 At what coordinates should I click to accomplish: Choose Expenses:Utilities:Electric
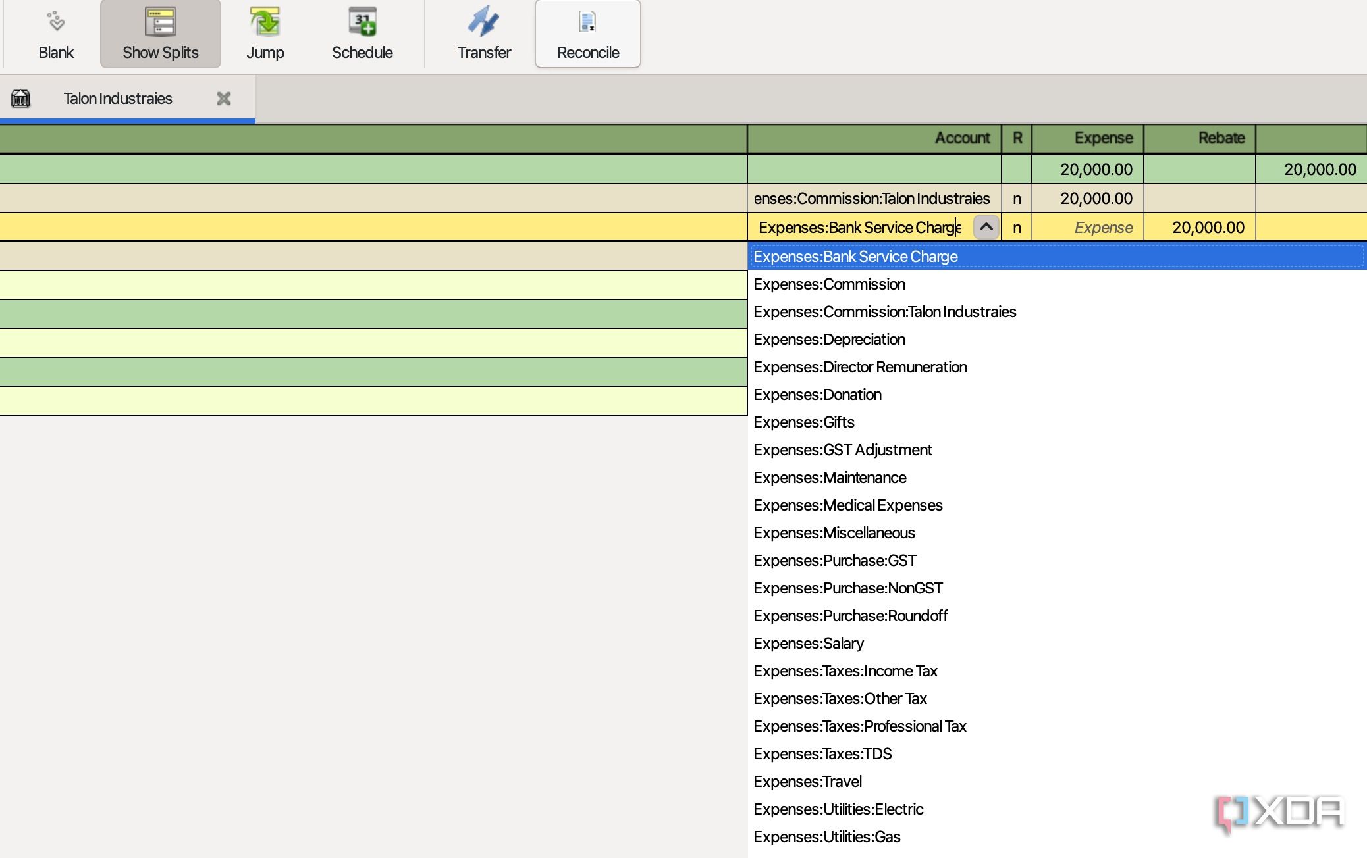click(1057, 809)
